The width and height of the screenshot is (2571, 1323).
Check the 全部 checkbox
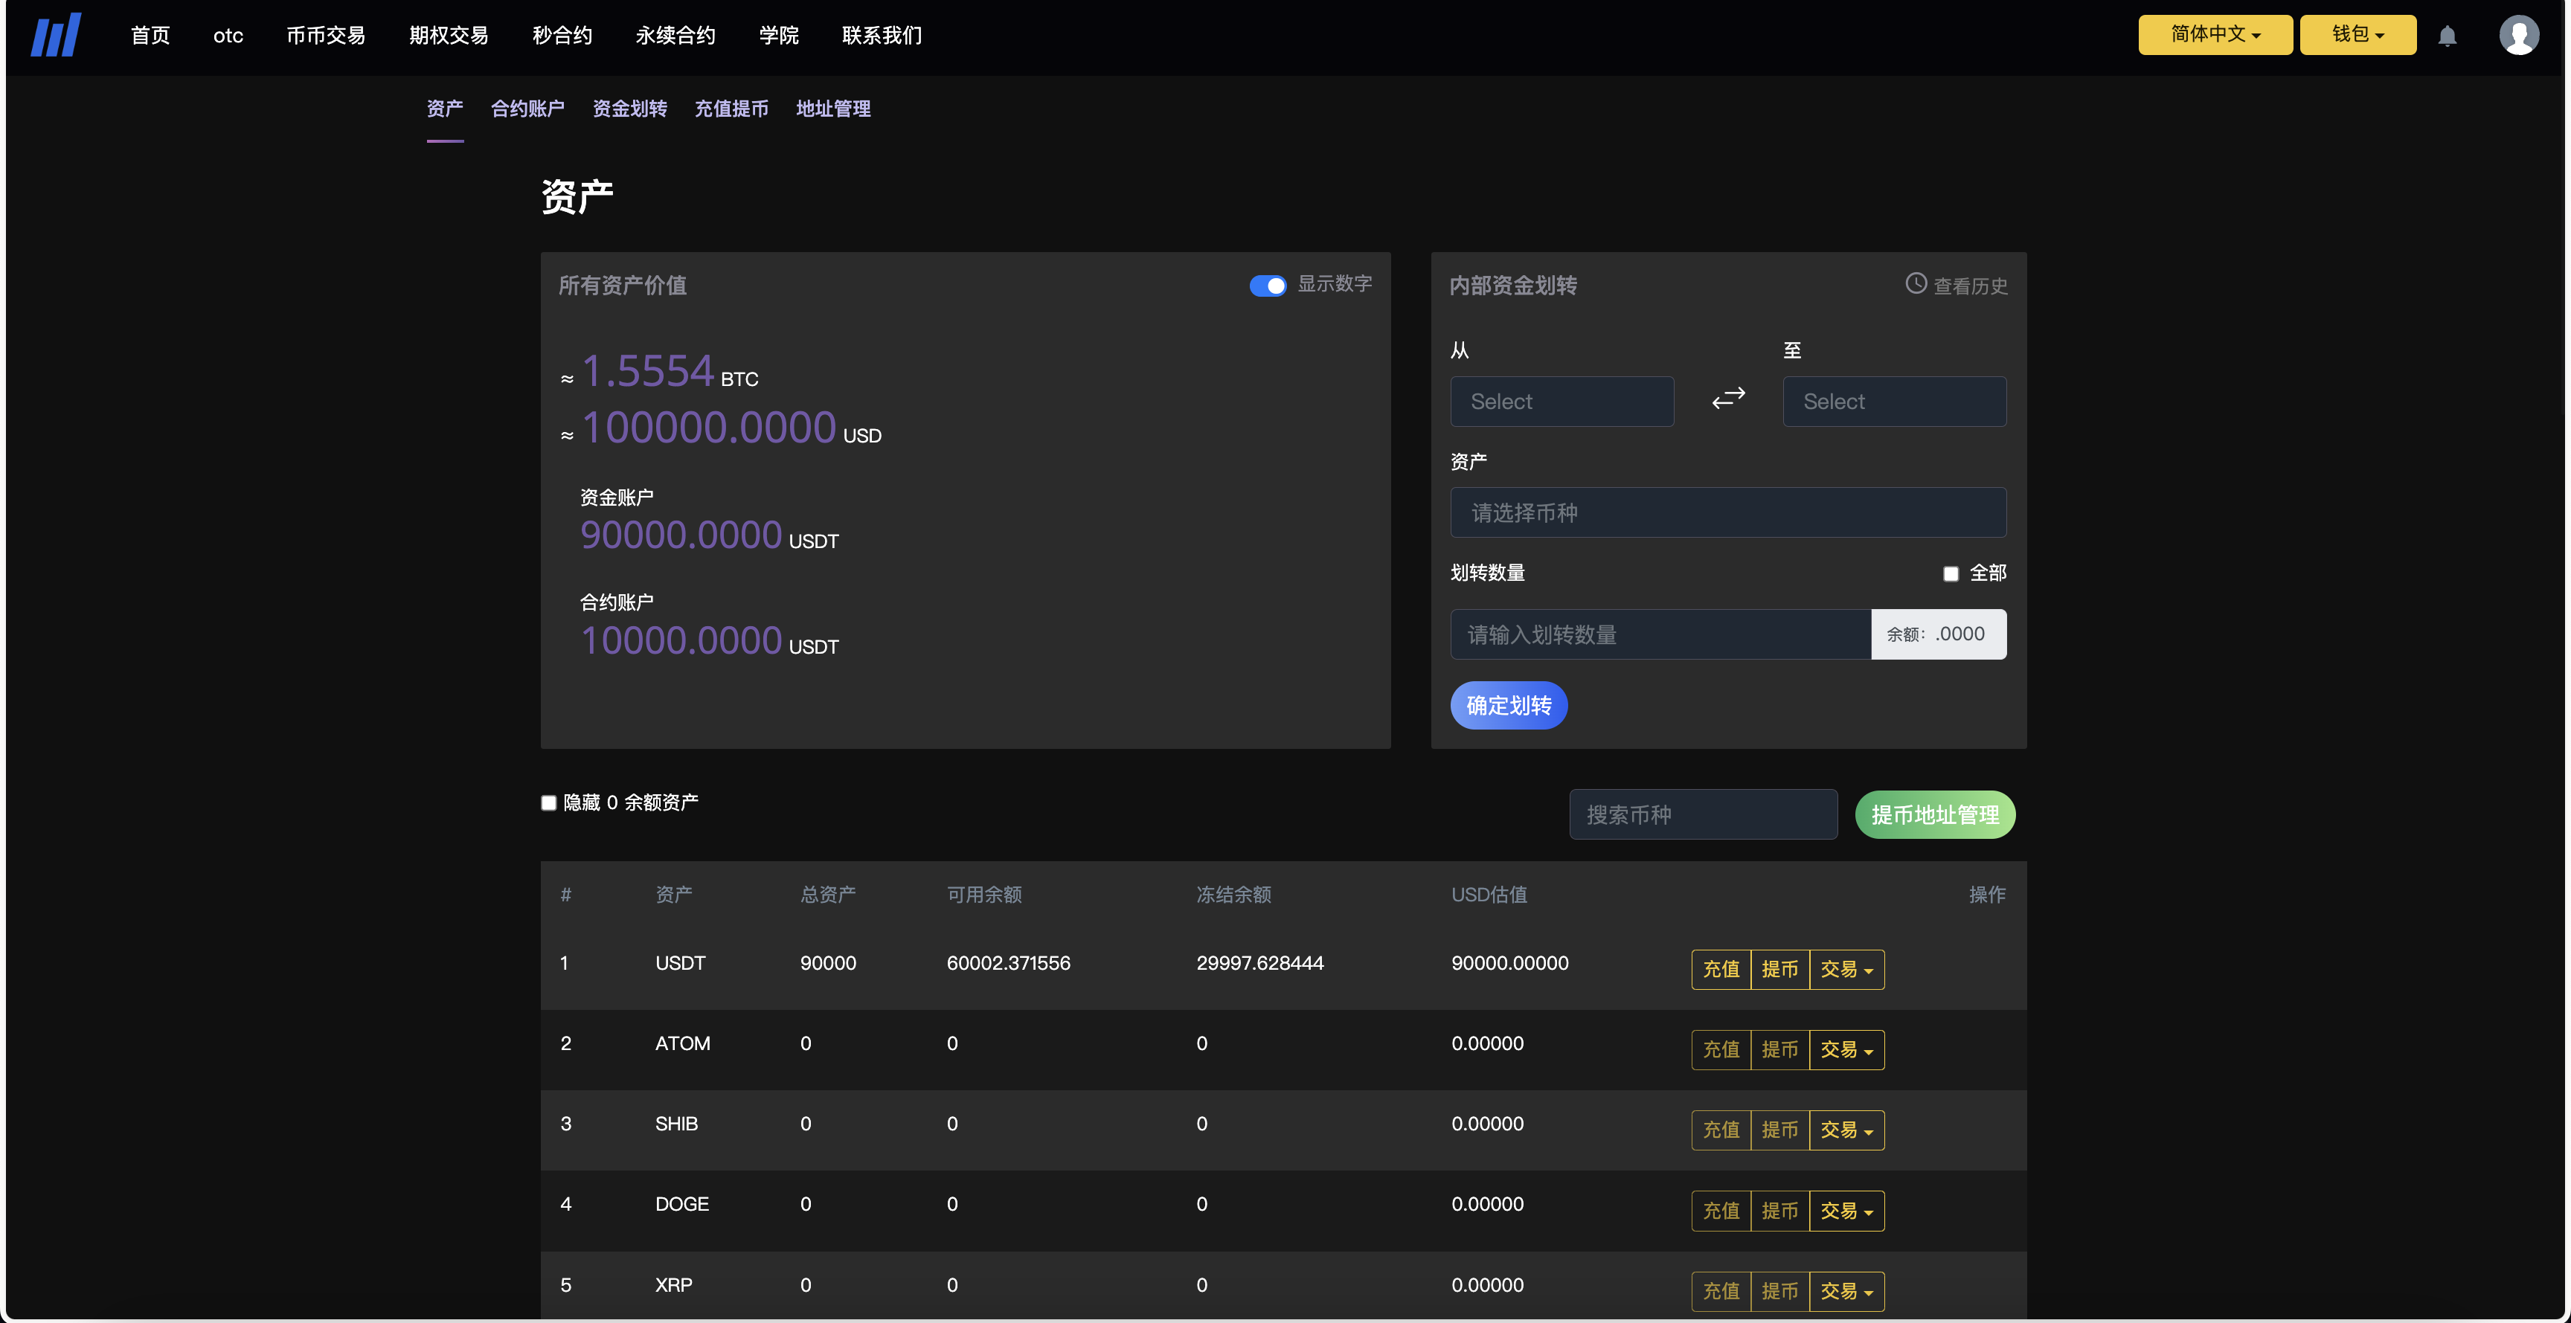point(1951,573)
